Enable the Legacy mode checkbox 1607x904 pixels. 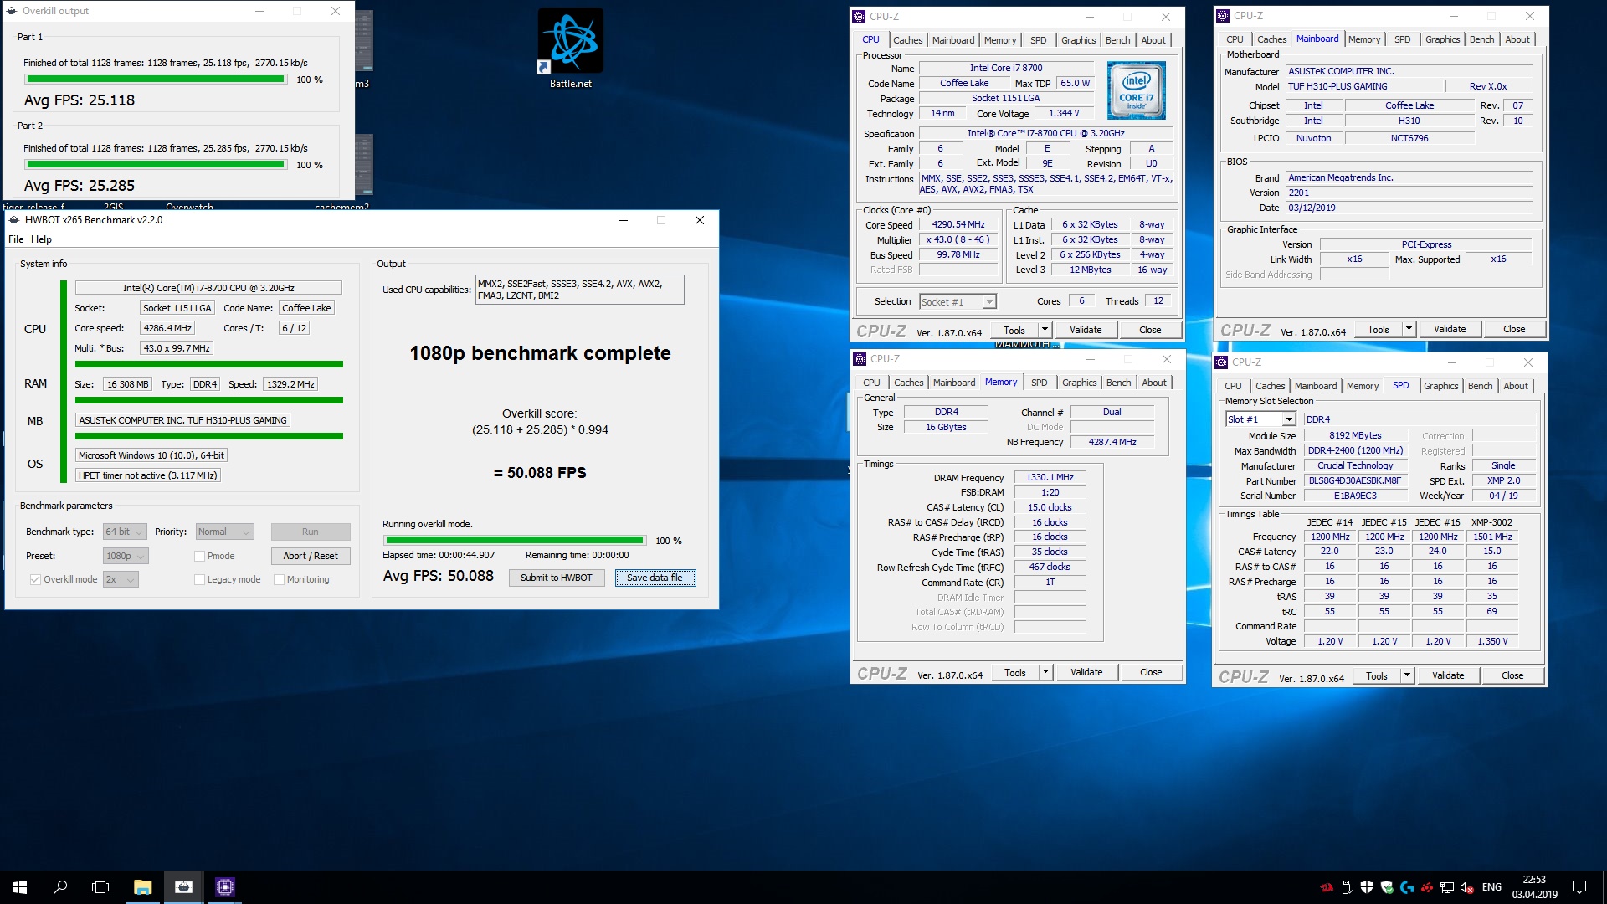pos(199,579)
